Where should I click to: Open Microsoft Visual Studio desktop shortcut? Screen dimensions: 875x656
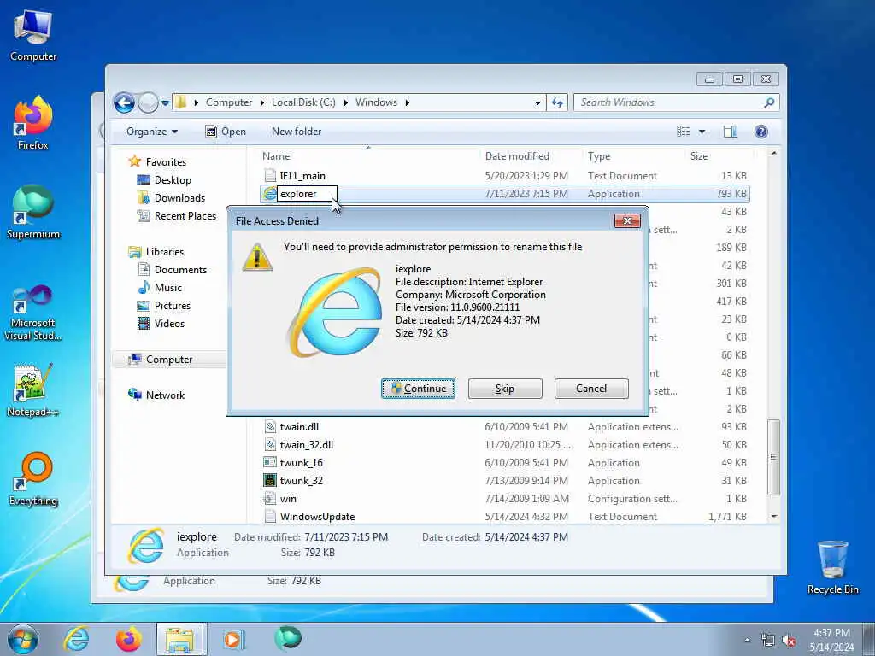[33, 313]
